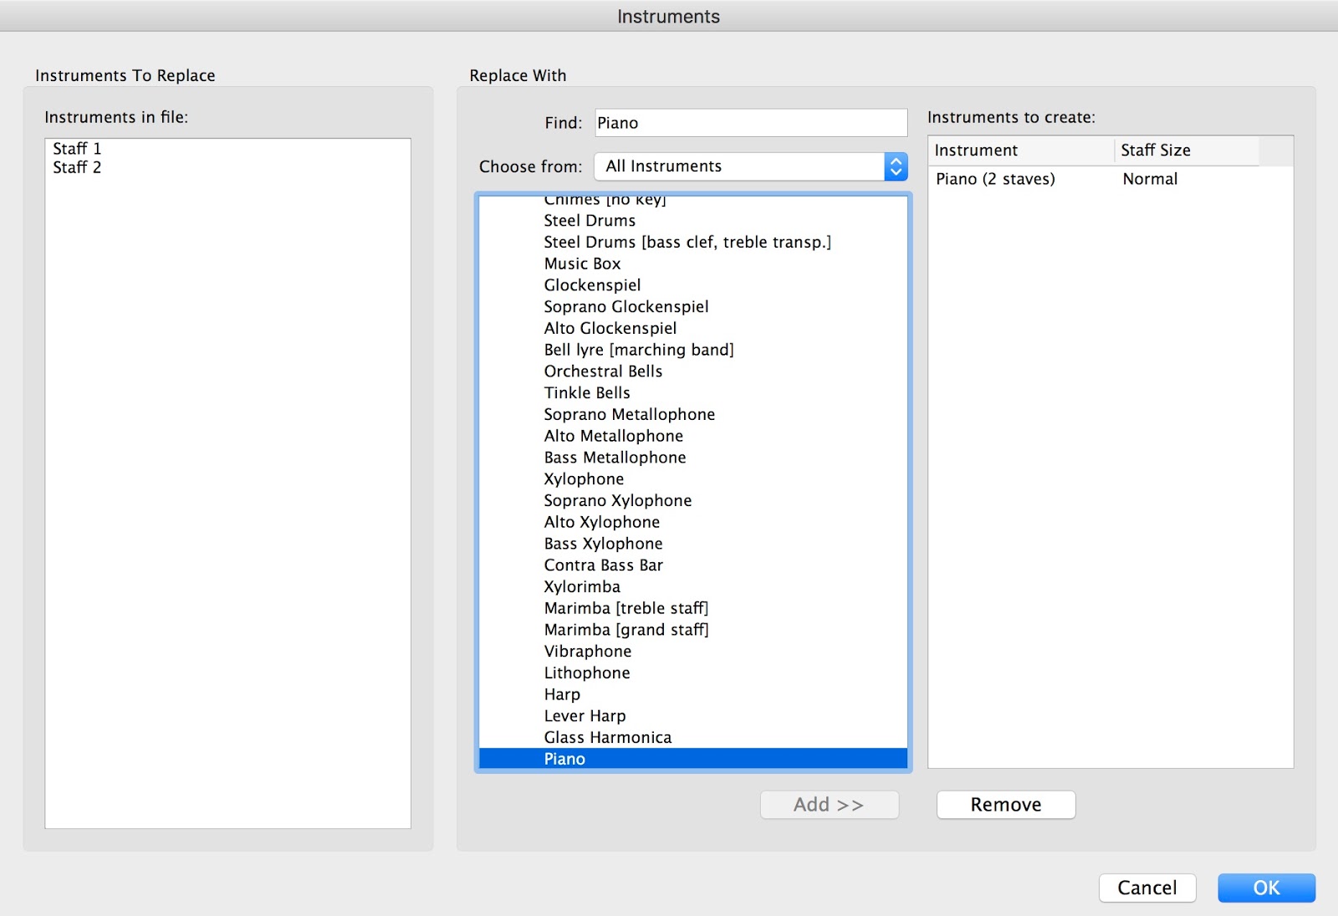Choose Vibraphone from the instrument list
The image size is (1338, 916).
[x=587, y=651]
